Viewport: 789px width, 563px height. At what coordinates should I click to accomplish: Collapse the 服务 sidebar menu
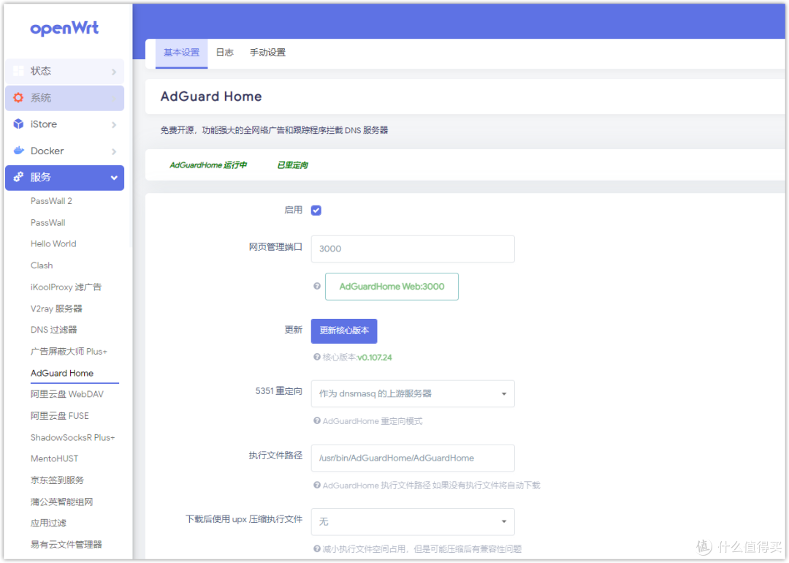click(113, 177)
